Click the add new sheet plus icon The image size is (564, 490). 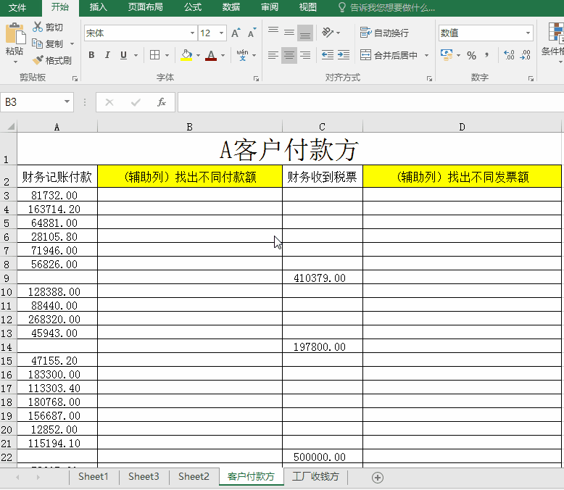(377, 478)
